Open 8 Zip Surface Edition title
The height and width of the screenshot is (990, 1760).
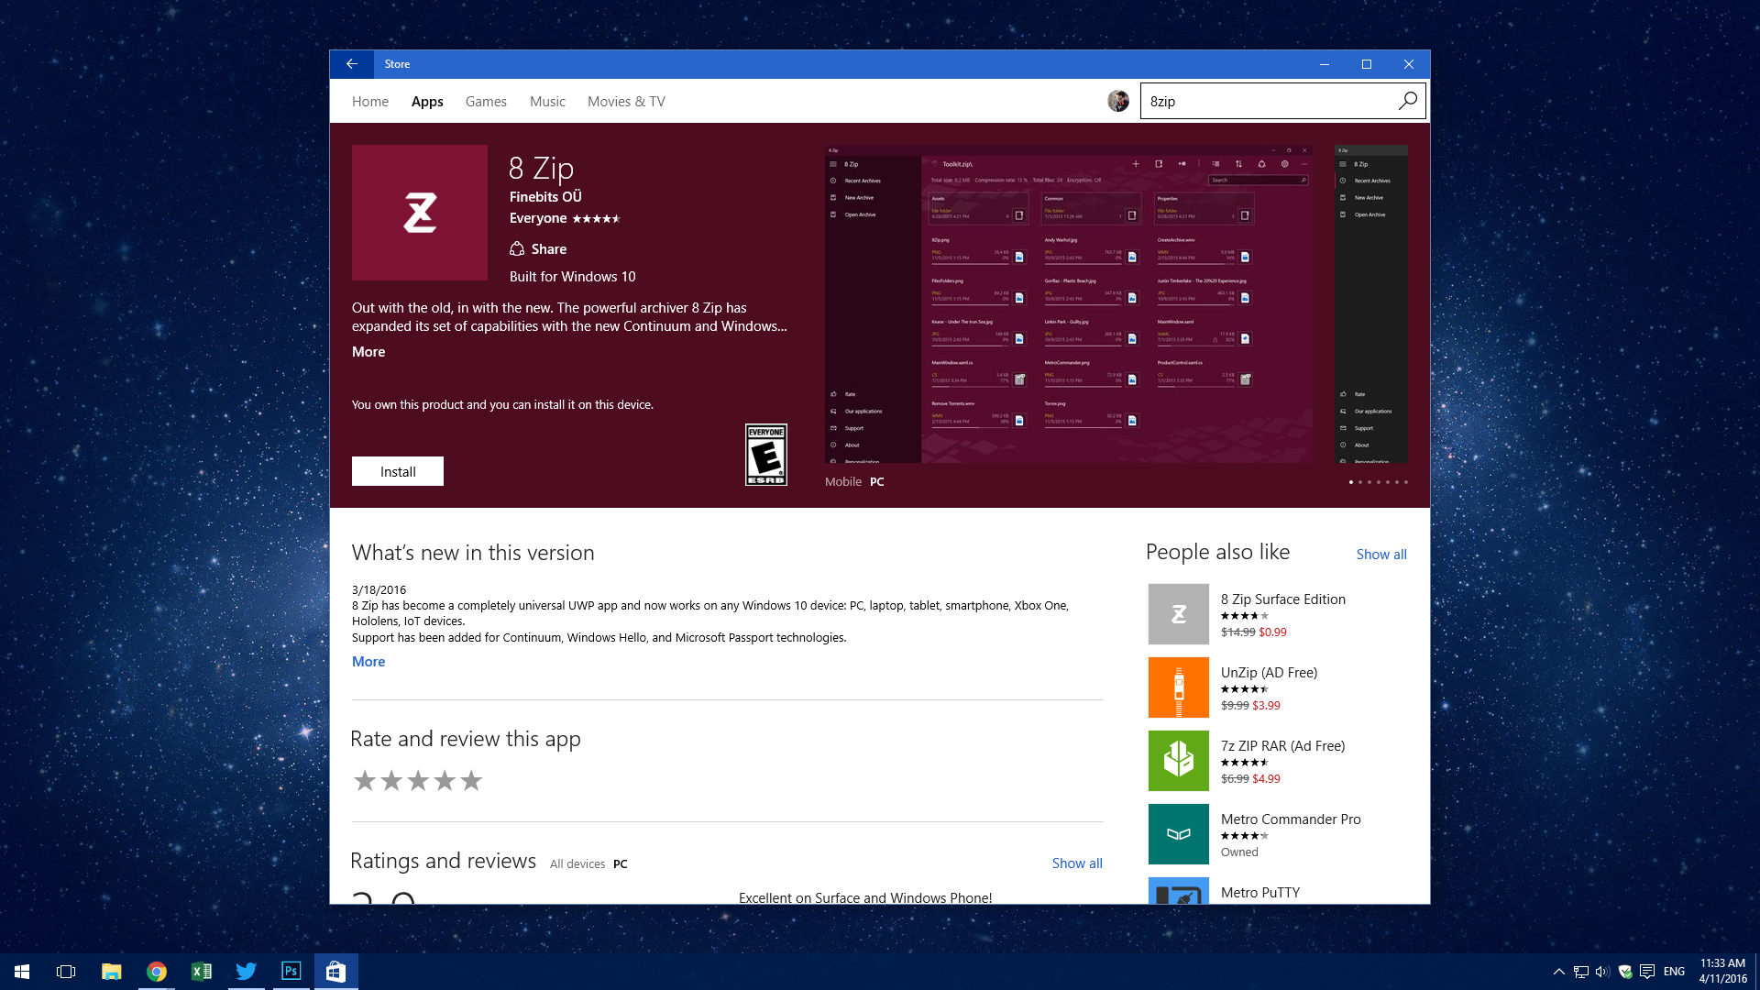[1283, 599]
